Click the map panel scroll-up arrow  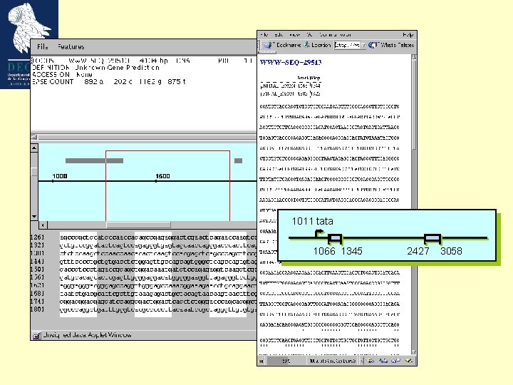tap(34, 148)
